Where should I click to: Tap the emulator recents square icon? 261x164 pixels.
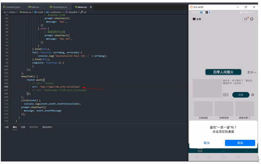(x=238, y=157)
